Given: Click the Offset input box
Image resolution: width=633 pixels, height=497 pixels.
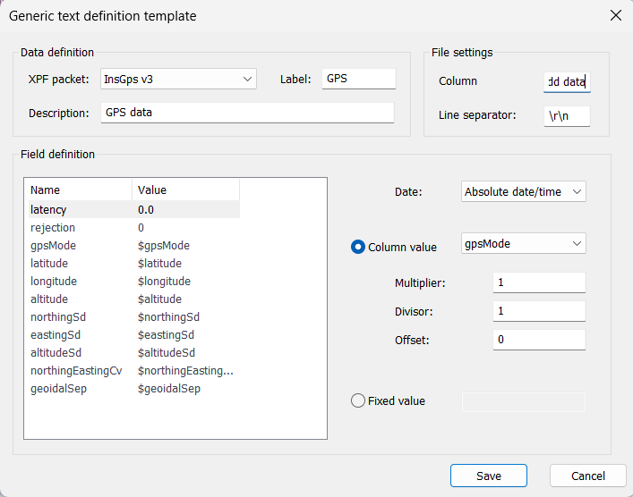Looking at the screenshot, I should point(538,340).
